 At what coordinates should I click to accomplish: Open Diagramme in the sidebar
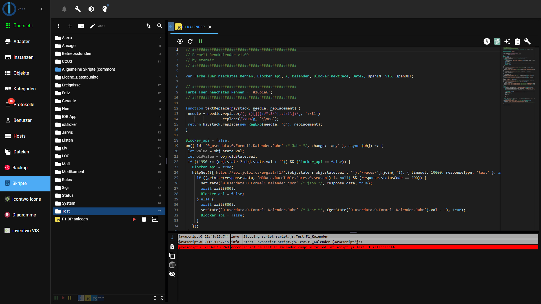pyautogui.click(x=25, y=215)
